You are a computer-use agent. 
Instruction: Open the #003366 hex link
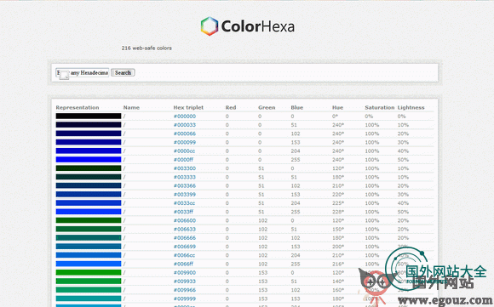point(185,185)
